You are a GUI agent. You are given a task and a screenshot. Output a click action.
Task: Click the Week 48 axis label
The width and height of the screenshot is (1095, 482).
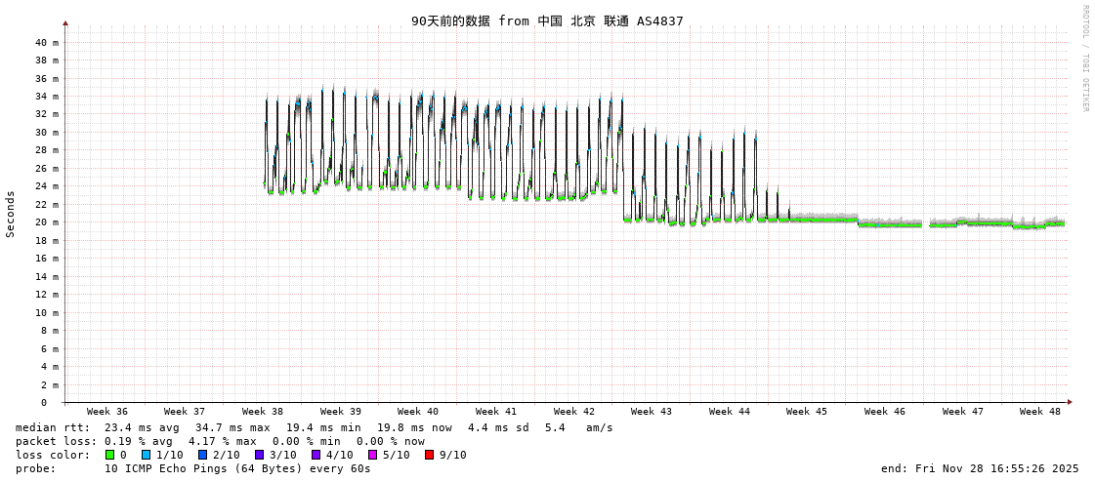click(x=1040, y=412)
